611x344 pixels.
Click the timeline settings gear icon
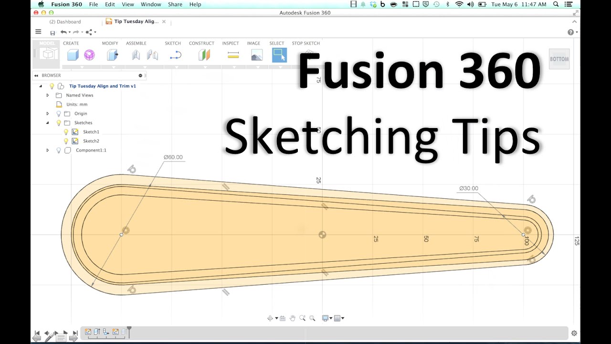574,333
